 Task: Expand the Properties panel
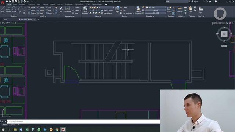[150, 16]
